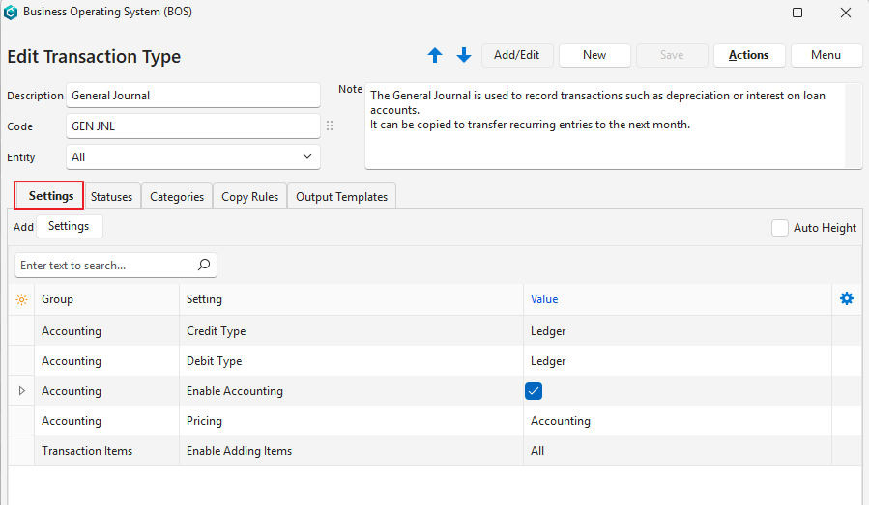869x505 pixels.
Task: Open the Actions menu button
Action: point(748,55)
